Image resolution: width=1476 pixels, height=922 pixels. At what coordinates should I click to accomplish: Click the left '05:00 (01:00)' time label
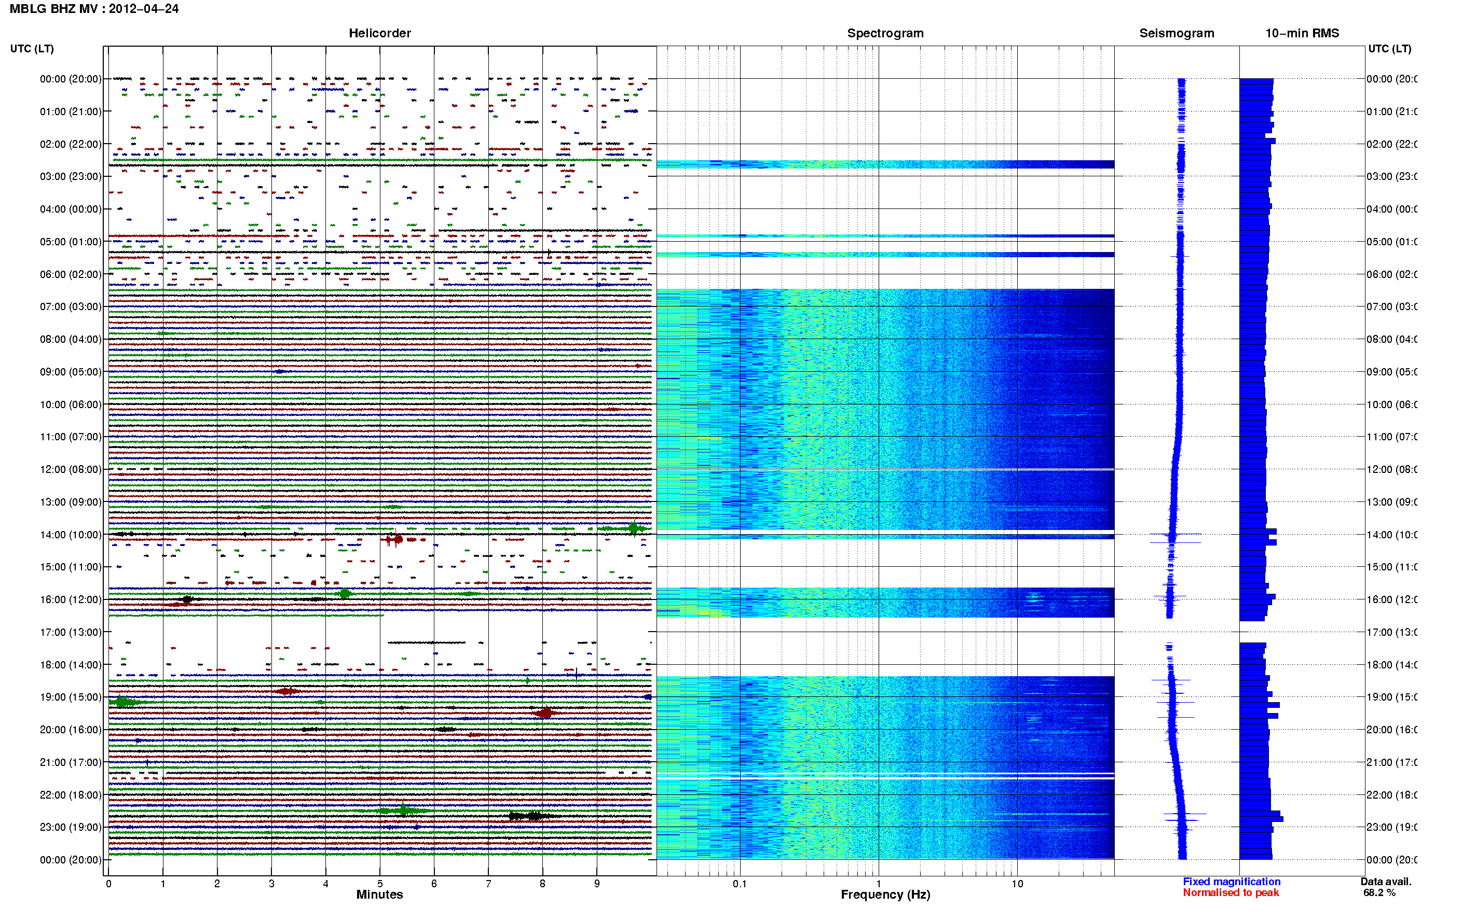tap(71, 242)
